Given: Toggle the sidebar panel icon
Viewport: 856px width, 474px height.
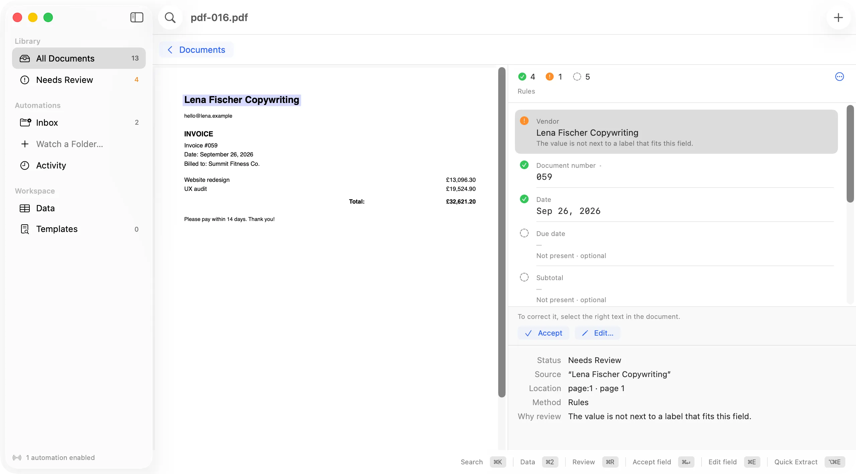Looking at the screenshot, I should point(137,17).
